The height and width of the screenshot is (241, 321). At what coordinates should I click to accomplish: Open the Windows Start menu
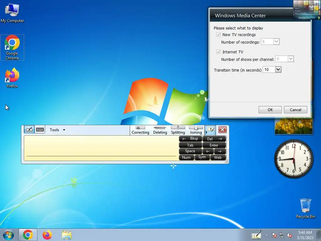coord(8,235)
